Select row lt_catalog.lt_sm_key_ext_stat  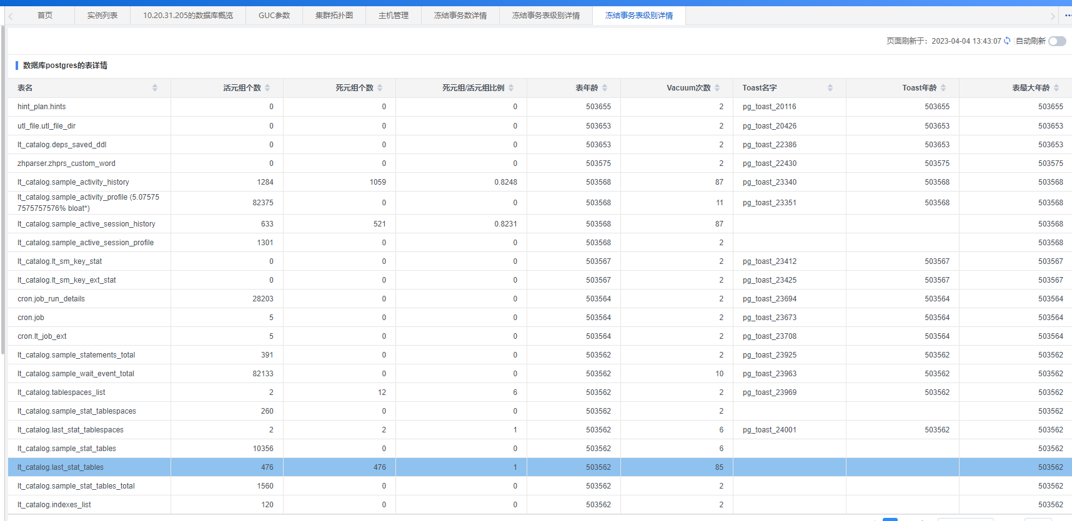[x=540, y=280]
